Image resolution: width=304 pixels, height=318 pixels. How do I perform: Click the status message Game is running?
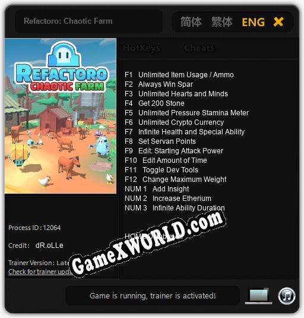tap(153, 296)
